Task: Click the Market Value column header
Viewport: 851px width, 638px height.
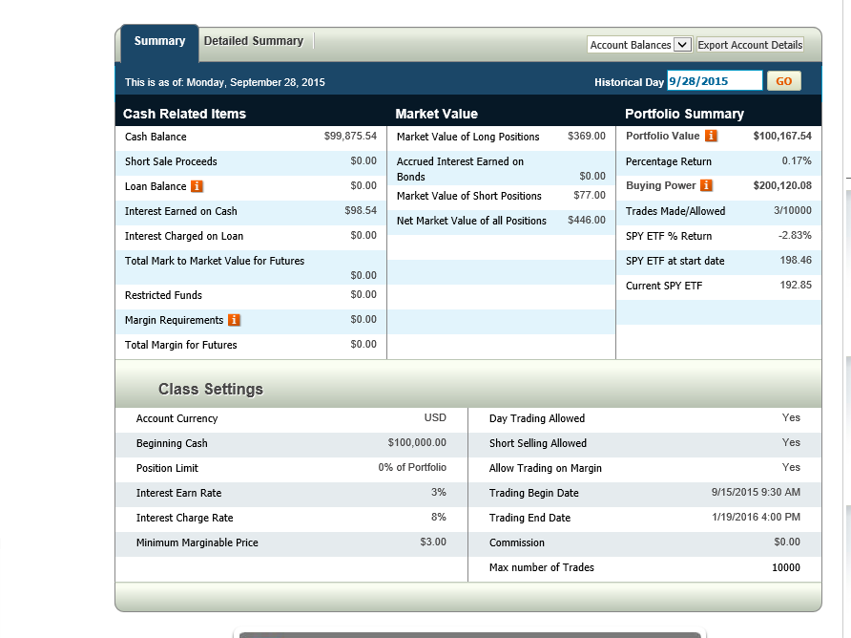Action: [x=436, y=114]
